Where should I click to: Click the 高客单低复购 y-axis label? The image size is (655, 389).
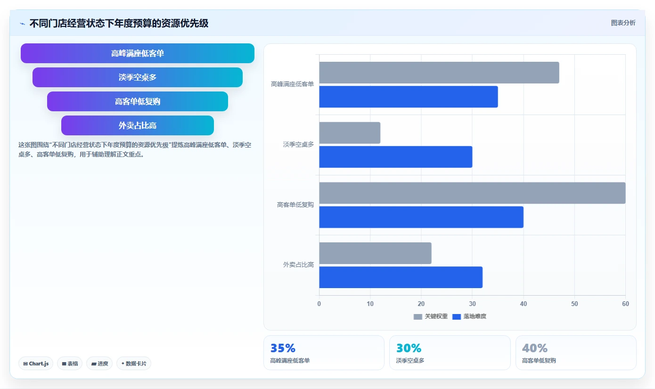coord(295,205)
